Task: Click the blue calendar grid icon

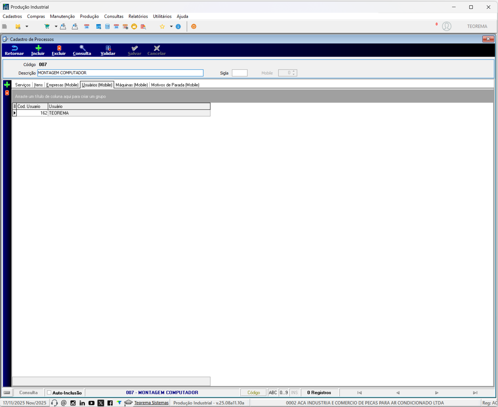Action: tap(98, 26)
